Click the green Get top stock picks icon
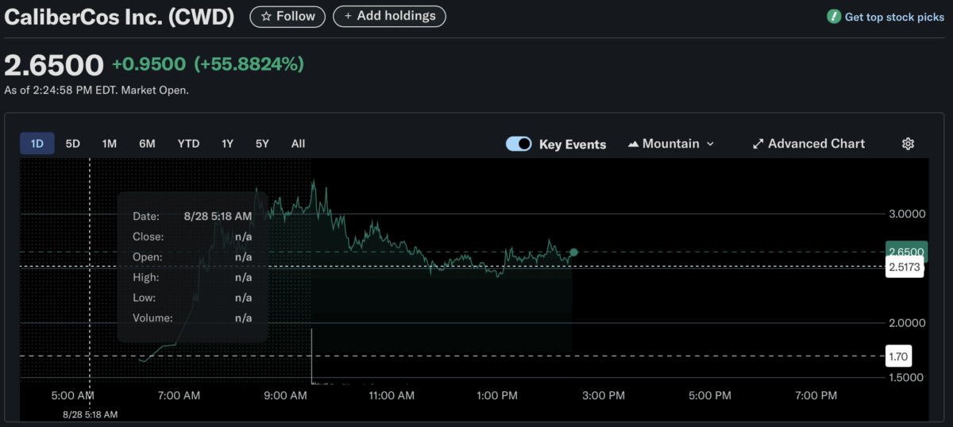Image resolution: width=953 pixels, height=427 pixels. (834, 17)
